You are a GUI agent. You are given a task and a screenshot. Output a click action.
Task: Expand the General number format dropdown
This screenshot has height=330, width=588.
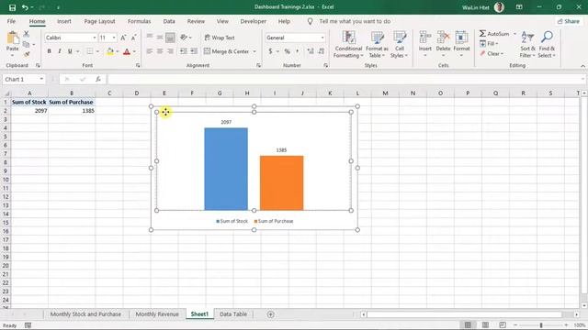coord(322,38)
